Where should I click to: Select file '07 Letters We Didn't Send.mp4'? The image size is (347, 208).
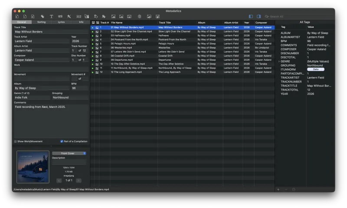click(128, 52)
